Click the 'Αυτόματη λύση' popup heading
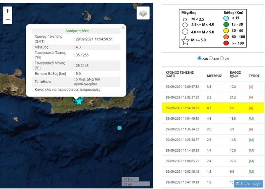265x189 pixels. pos(77,31)
